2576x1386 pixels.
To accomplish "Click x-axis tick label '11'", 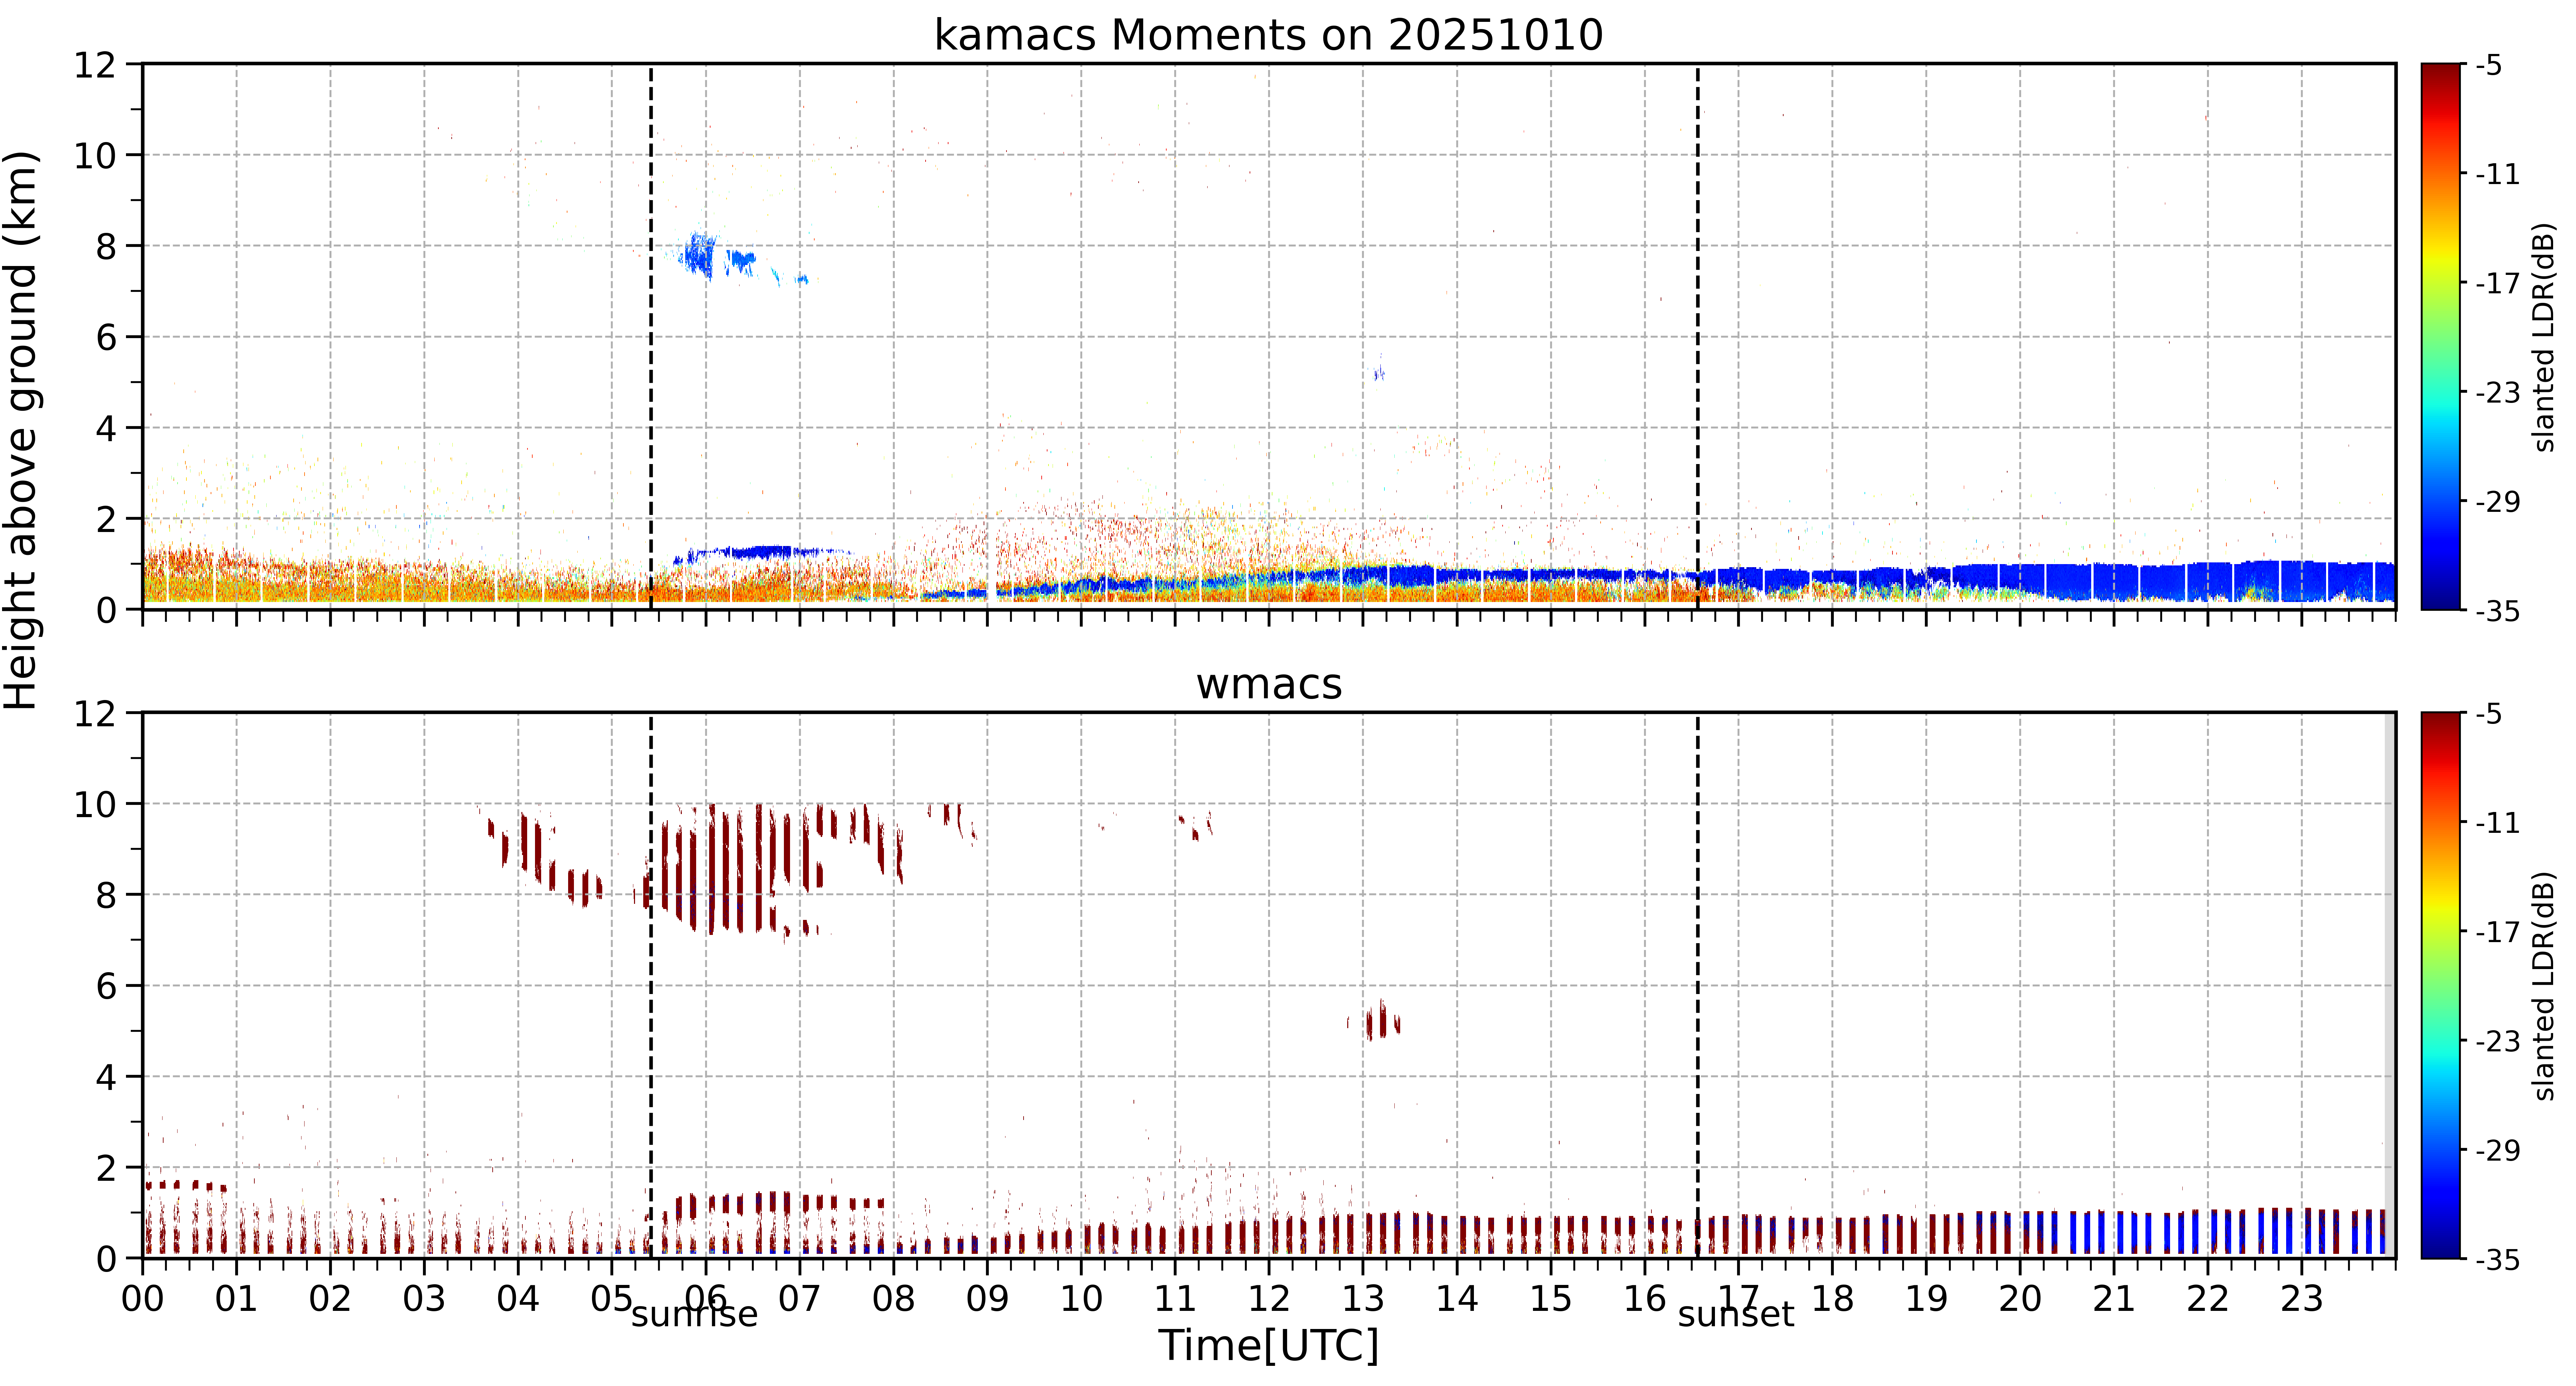I will [1175, 1299].
